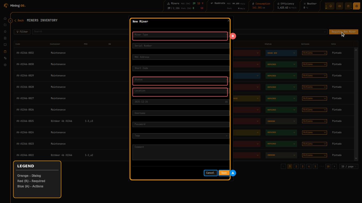Open the reports document icon in sidebar
Viewport: 362px width, 203px height.
[x=5, y=38]
